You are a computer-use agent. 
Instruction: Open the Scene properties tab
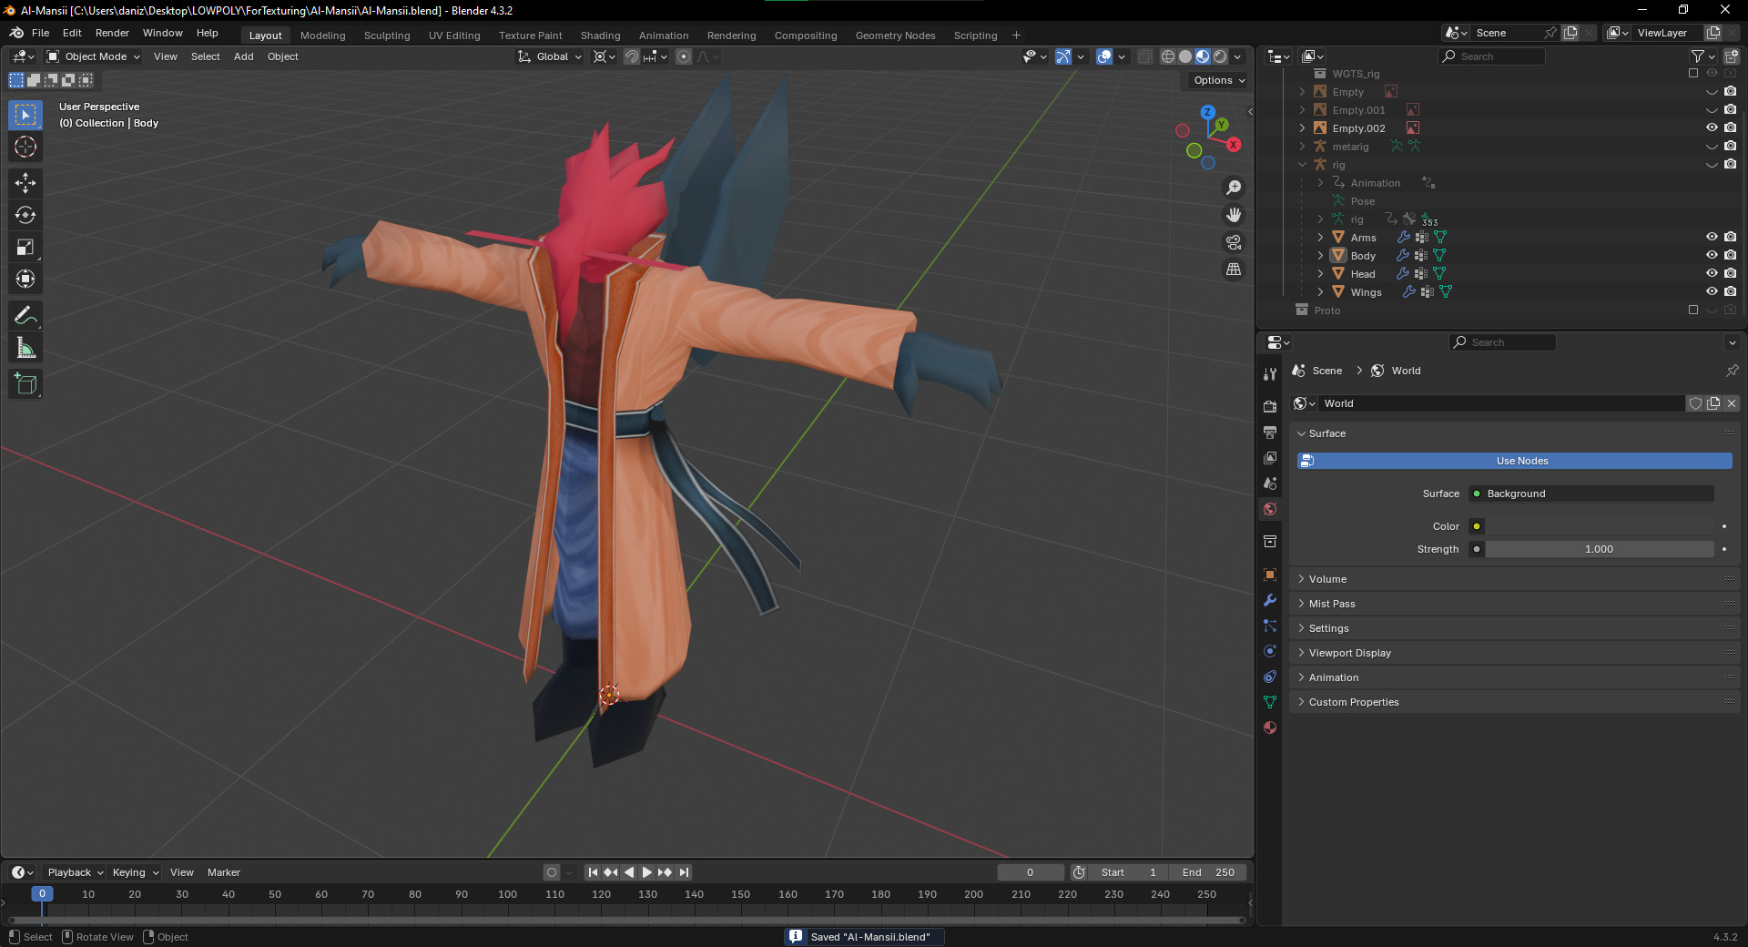click(1270, 484)
